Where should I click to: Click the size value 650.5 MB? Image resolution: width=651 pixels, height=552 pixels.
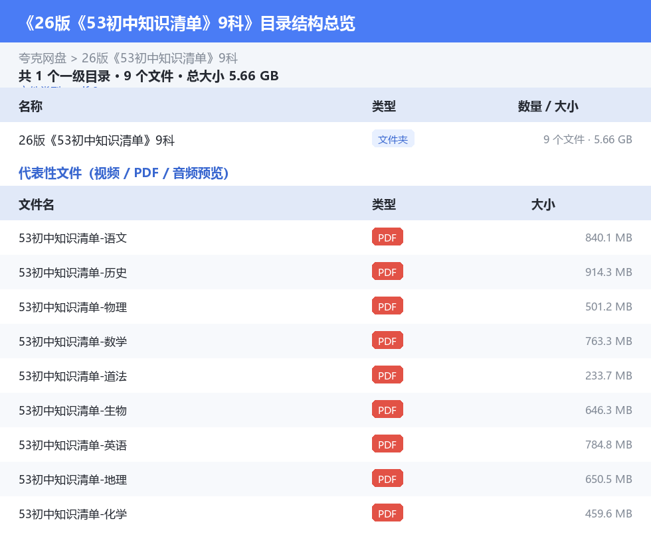point(608,478)
